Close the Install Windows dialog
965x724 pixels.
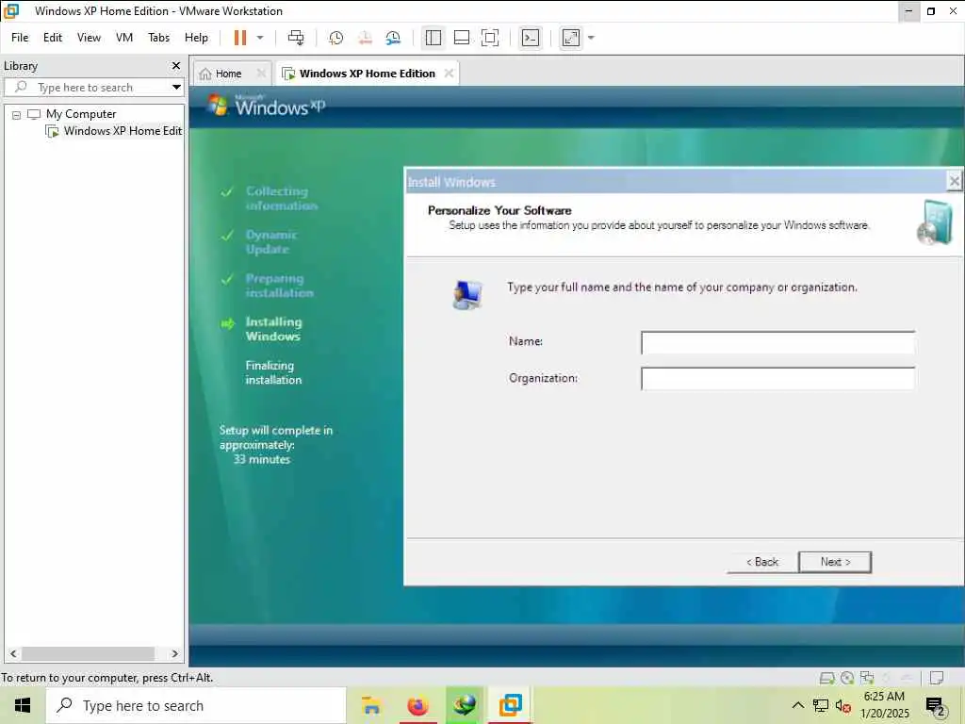(954, 182)
